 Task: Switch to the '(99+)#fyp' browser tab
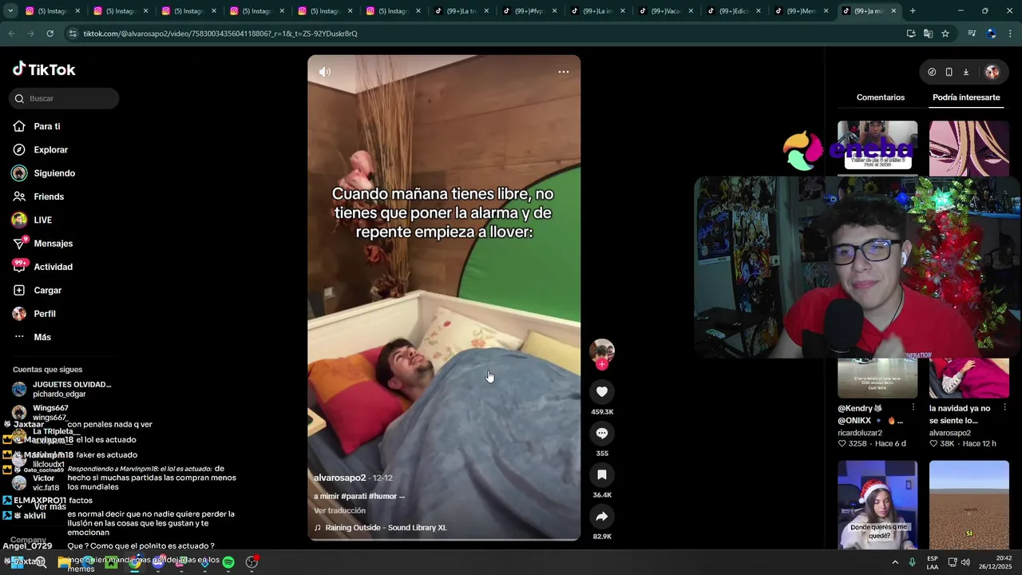529,11
